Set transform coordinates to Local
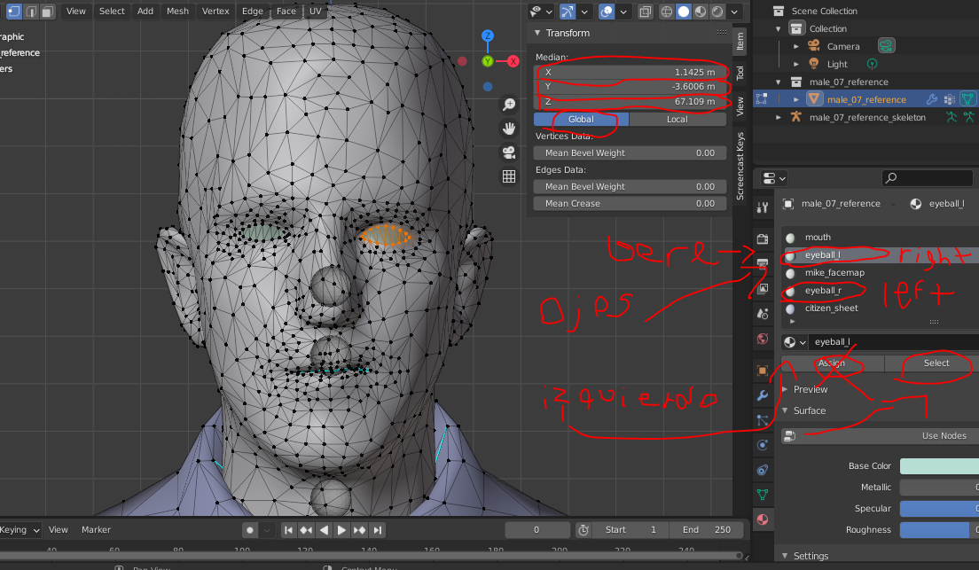This screenshot has width=979, height=570. click(677, 119)
